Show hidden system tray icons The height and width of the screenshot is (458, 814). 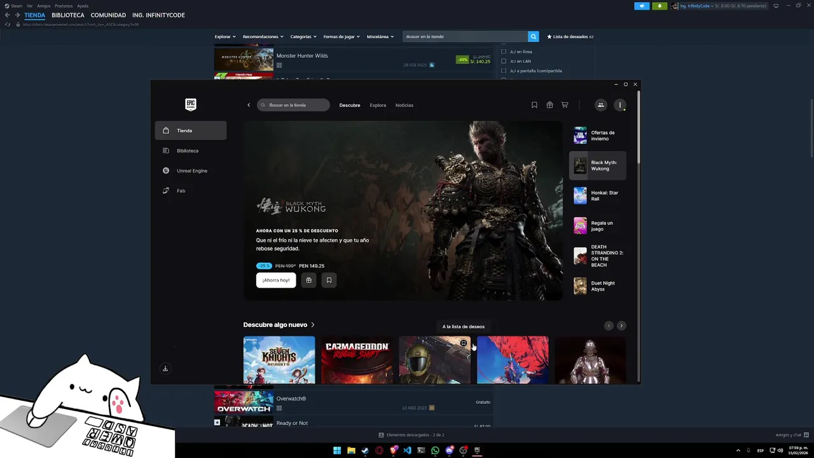point(738,450)
